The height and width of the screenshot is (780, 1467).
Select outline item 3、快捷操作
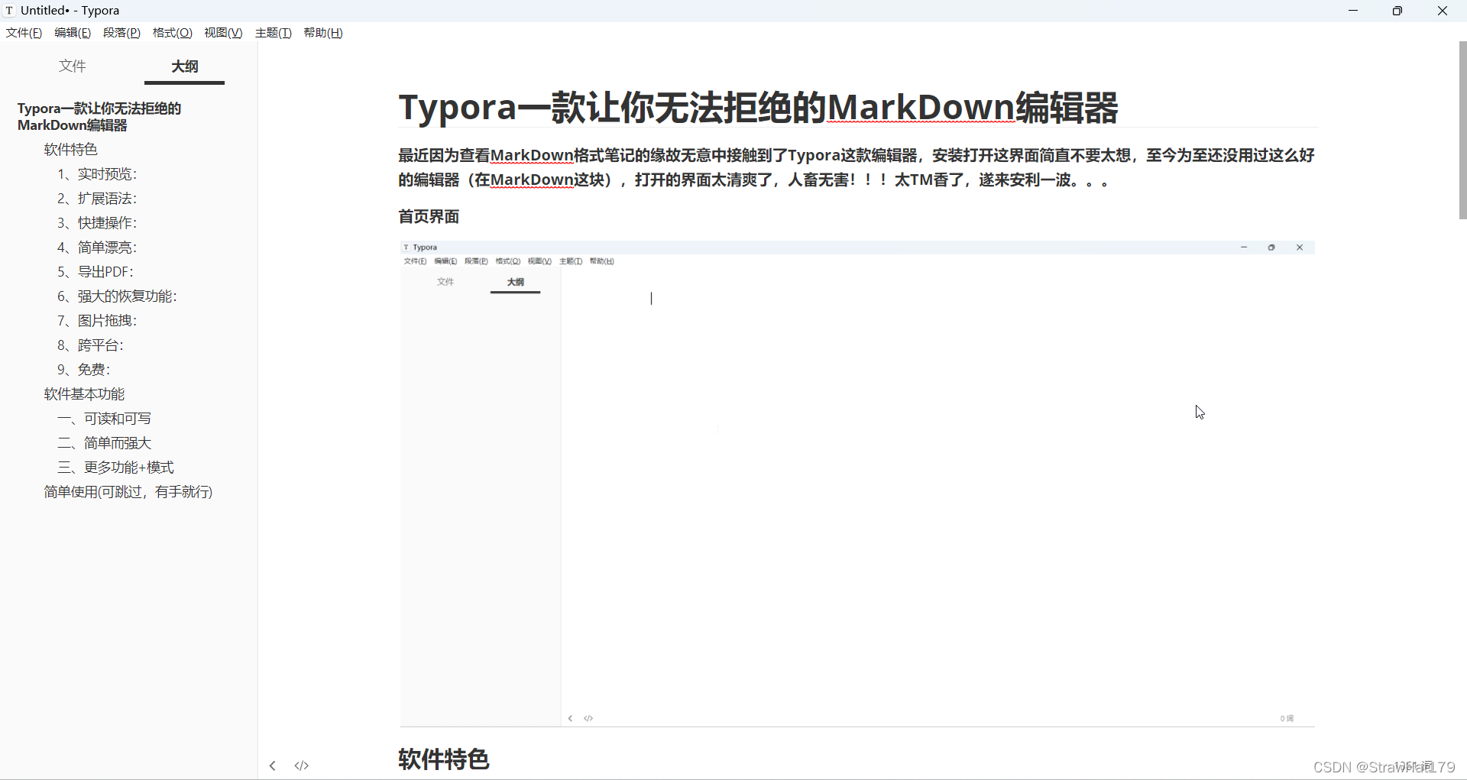[97, 223]
